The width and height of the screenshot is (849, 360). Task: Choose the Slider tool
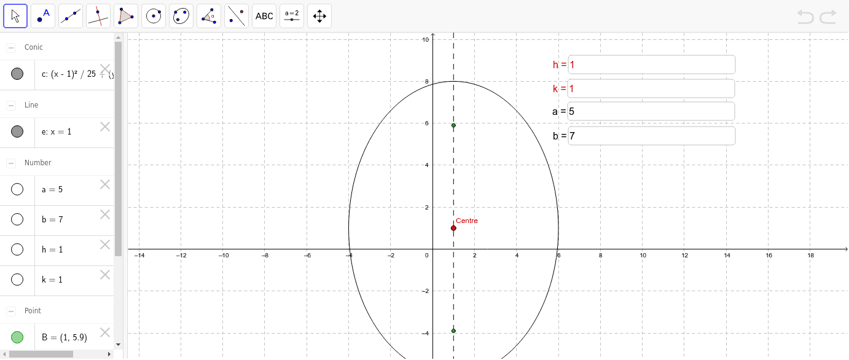(292, 16)
